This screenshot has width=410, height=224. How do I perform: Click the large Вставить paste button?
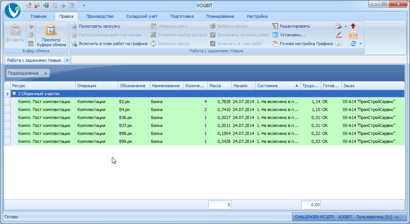(15, 33)
